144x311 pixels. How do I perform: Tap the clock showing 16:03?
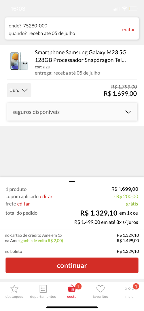click(18, 9)
